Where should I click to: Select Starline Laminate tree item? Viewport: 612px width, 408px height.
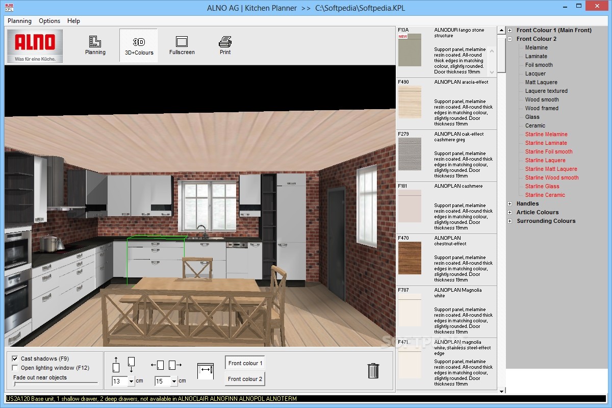(546, 143)
